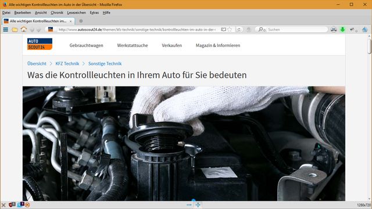This screenshot has height=209, width=372.
Task: Click the 1280x720 size indicator
Action: [364, 205]
